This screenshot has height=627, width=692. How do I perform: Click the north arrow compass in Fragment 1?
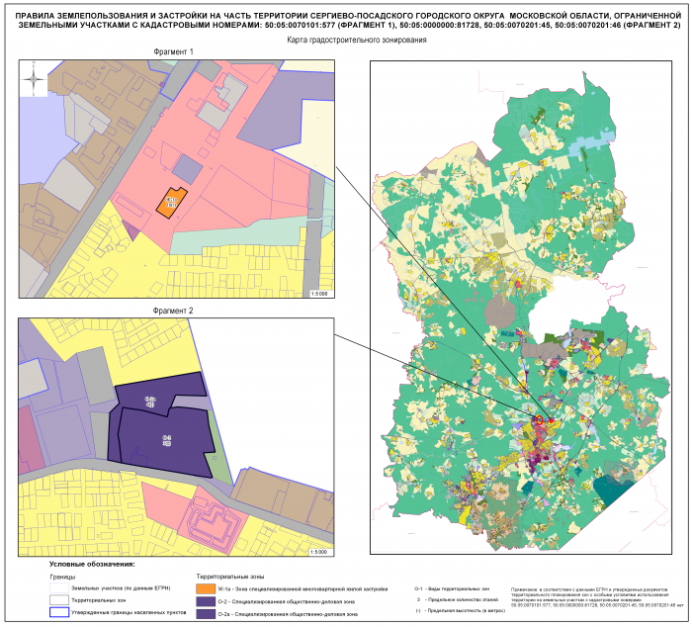[x=35, y=78]
